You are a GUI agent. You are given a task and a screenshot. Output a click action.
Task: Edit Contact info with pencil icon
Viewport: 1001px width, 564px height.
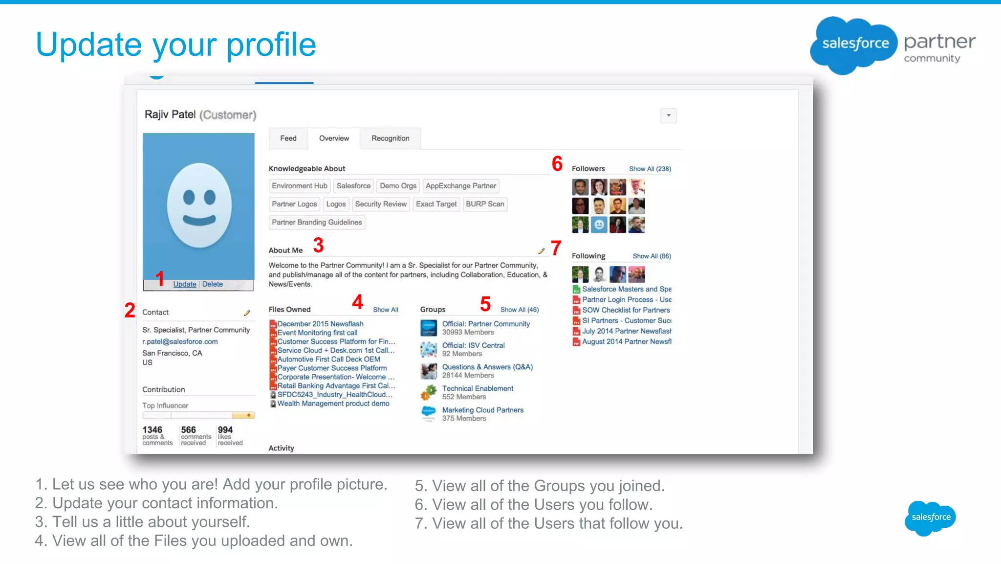tap(247, 313)
